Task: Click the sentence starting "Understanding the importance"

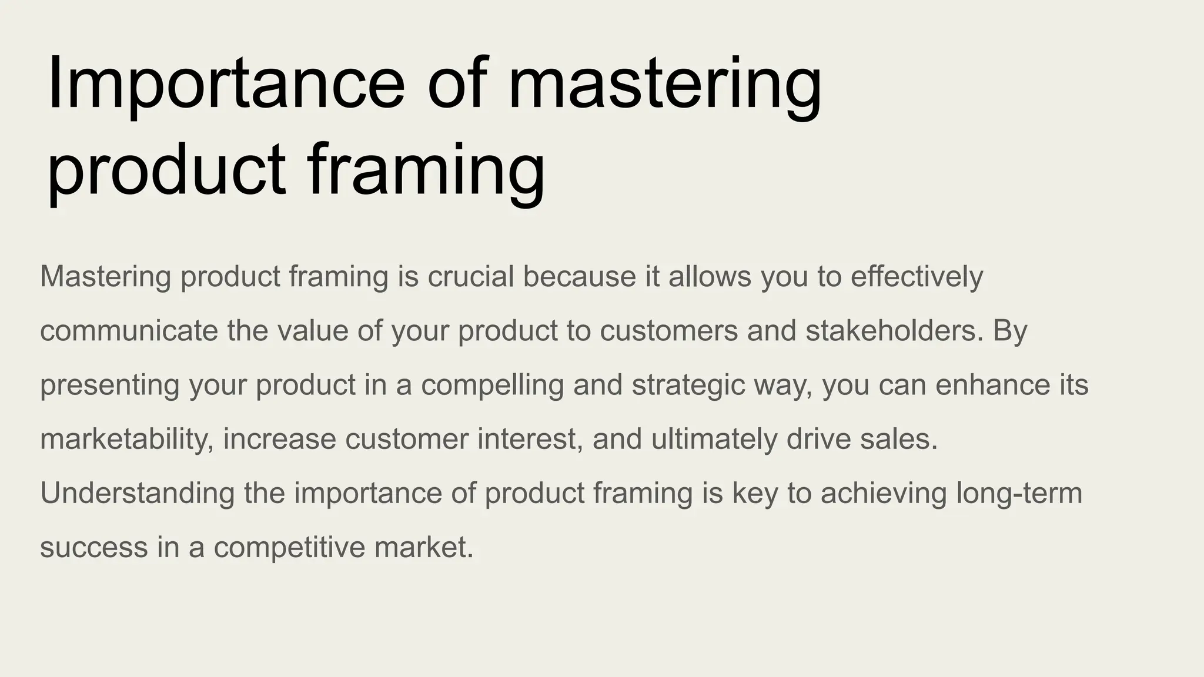Action: pyautogui.click(x=561, y=521)
